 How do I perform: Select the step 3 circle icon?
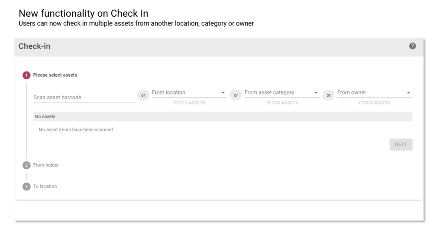[26, 186]
